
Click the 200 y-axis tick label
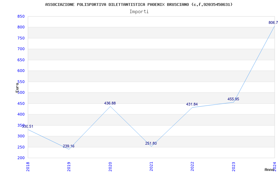pos(21,158)
